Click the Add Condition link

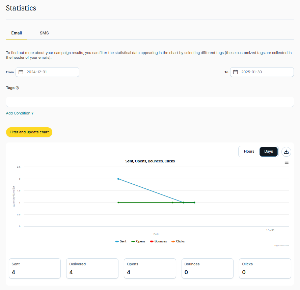(20, 113)
